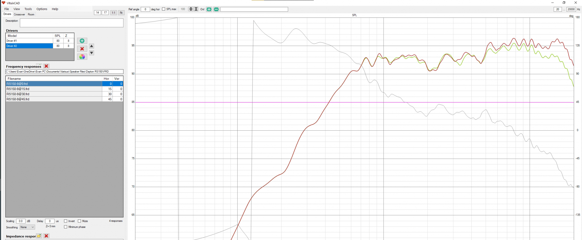Click the Description text box
This screenshot has height=240, width=582.
click(x=72, y=23)
